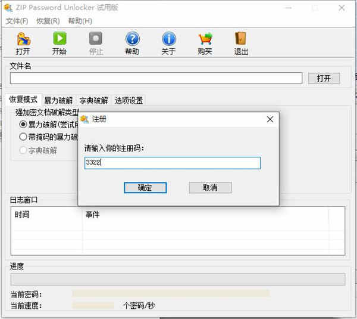
Task: Exit the program via the 退出 toolbar icon
Action: click(x=241, y=44)
